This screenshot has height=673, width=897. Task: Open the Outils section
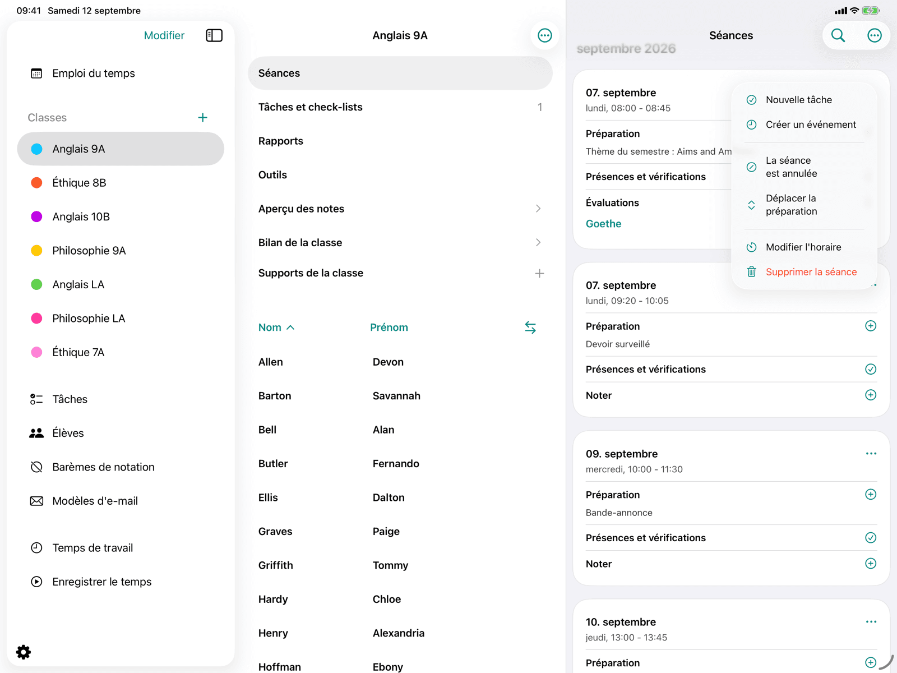coord(400,175)
